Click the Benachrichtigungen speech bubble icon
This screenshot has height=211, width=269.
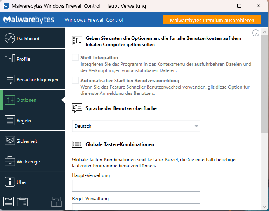tap(10, 79)
